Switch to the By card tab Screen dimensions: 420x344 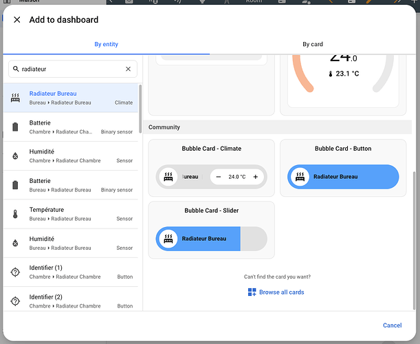point(313,44)
